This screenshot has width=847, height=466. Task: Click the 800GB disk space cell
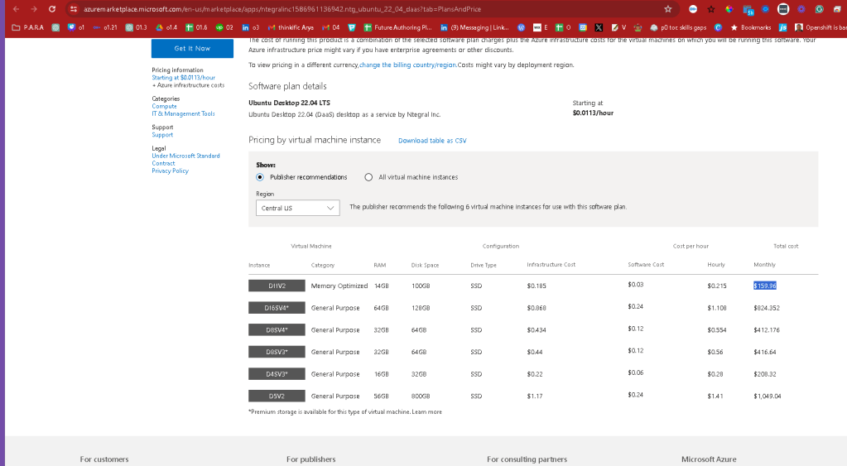coord(421,396)
